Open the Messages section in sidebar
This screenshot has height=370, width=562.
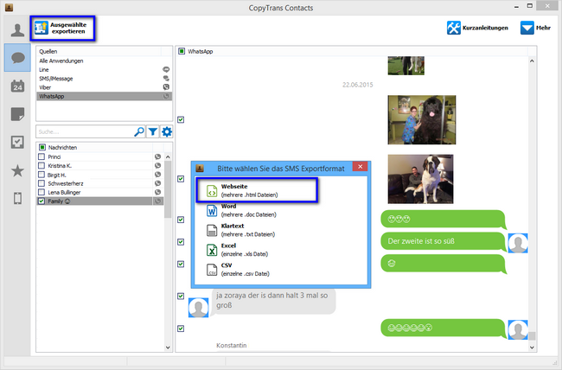16,57
